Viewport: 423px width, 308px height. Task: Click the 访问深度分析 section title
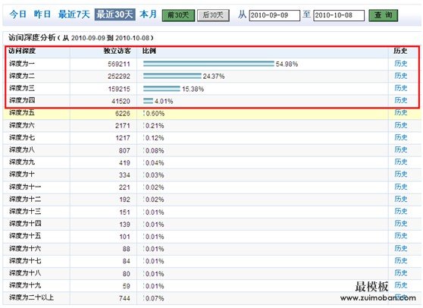[x=32, y=37]
